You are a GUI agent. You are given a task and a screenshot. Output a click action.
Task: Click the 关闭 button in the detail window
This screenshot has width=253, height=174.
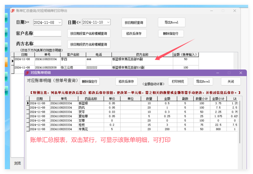[231, 81]
